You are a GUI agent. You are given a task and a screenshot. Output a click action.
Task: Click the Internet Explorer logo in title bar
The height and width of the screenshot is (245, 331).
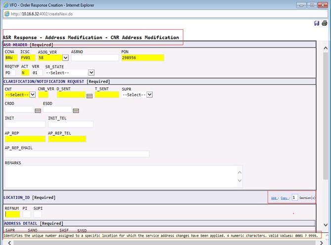6,5
